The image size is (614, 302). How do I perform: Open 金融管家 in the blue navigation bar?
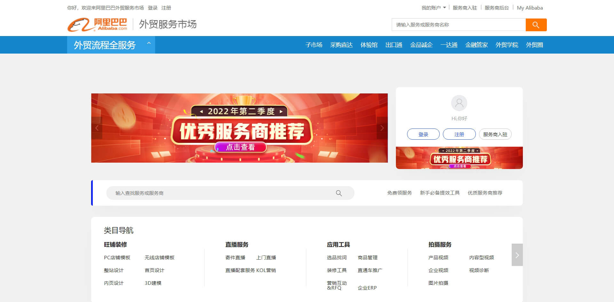(x=476, y=45)
